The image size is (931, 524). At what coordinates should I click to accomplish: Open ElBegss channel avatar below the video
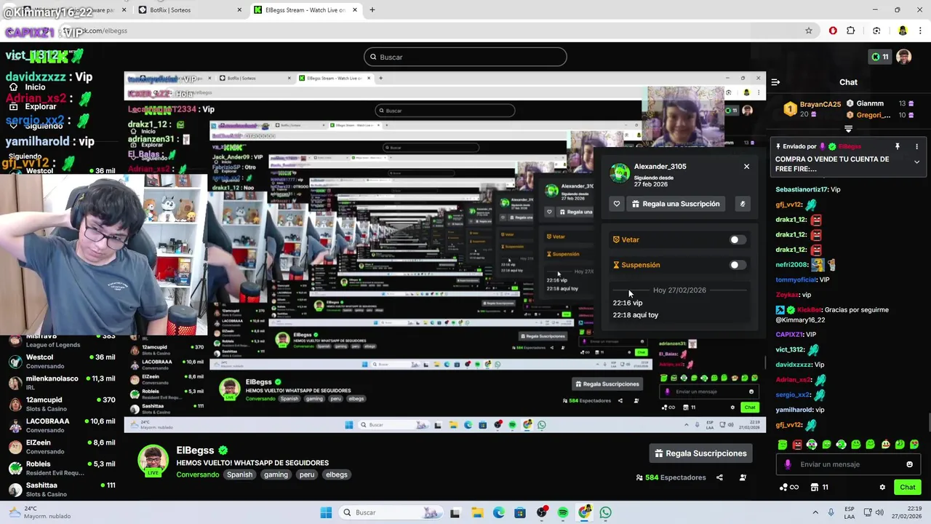[153, 460]
